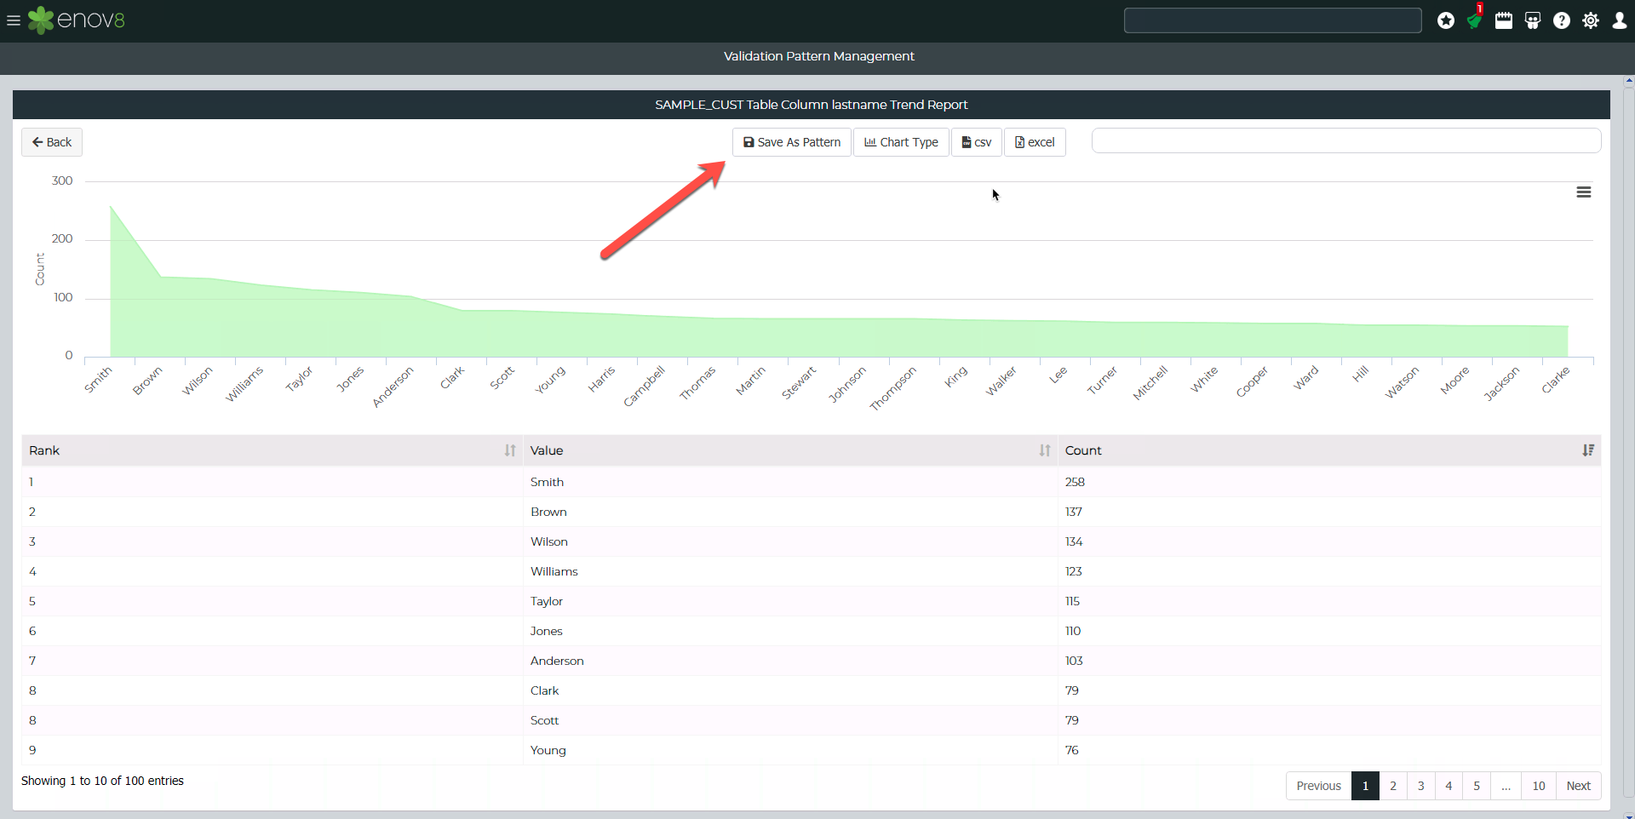
Task: Click Thompson label on chart axis
Action: tap(892, 388)
